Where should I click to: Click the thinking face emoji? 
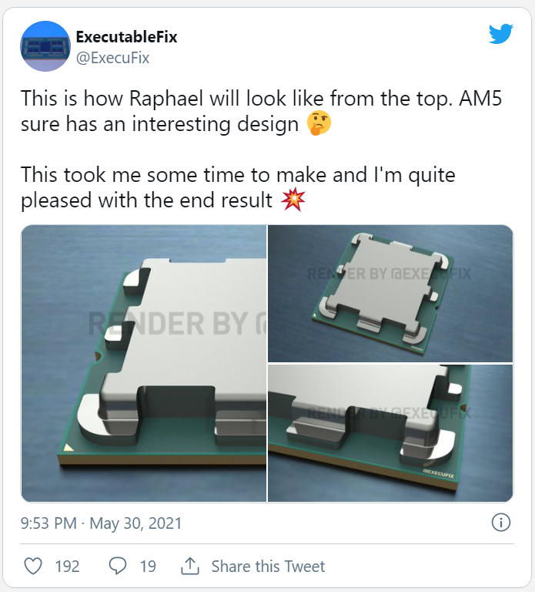point(319,123)
